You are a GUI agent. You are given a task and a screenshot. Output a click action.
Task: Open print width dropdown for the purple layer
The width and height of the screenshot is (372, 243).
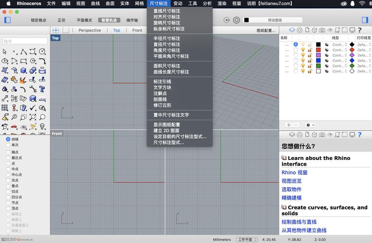pyautogui.click(x=364, y=55)
